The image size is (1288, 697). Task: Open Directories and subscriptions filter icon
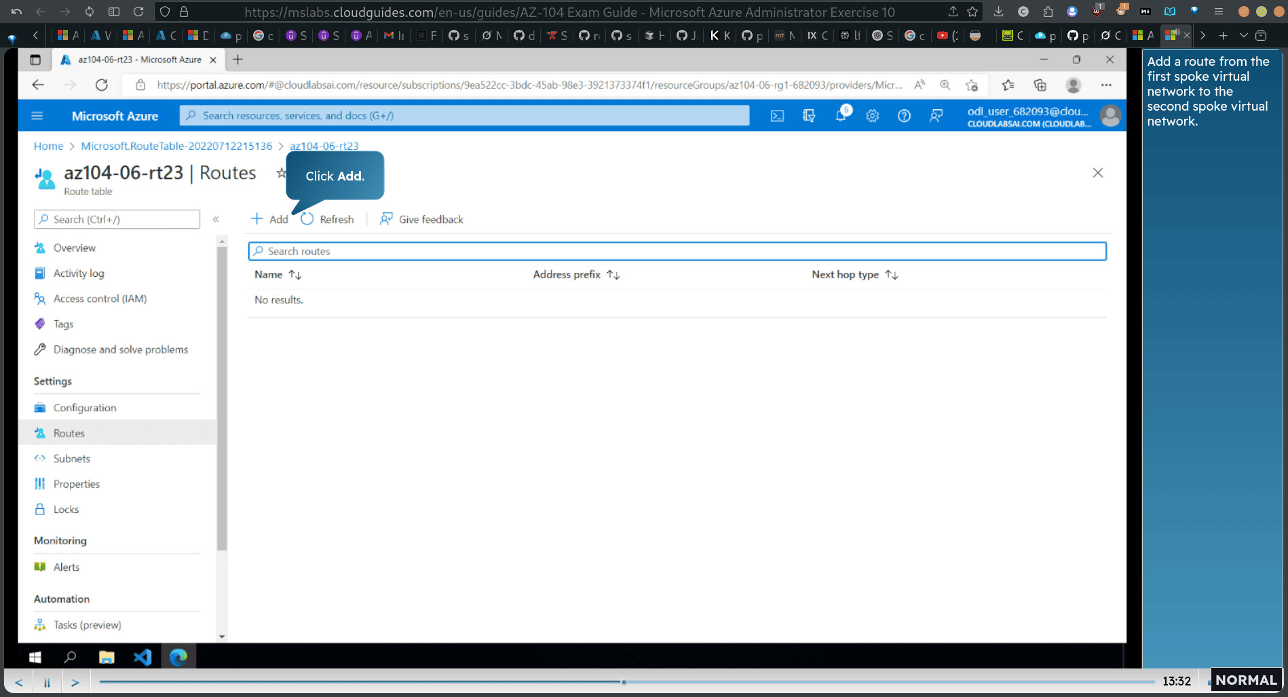(809, 116)
